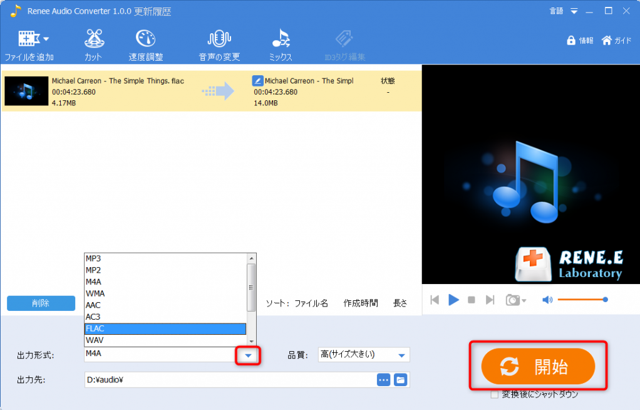Image resolution: width=640 pixels, height=410 pixels.
Task: Select the highlighted FLAC format option
Action: (165, 329)
